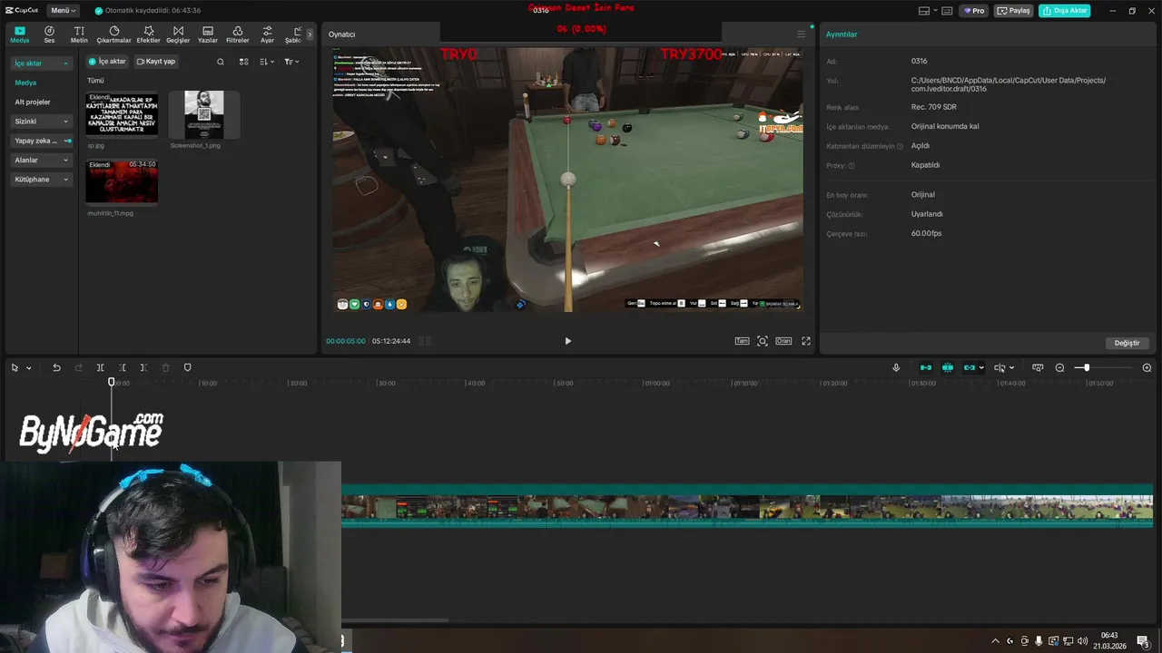This screenshot has width=1162, height=653.
Task: Select the rp.jpg thumbnail
Action: [x=122, y=114]
